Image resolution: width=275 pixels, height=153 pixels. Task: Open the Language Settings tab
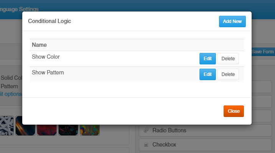click(x=19, y=9)
